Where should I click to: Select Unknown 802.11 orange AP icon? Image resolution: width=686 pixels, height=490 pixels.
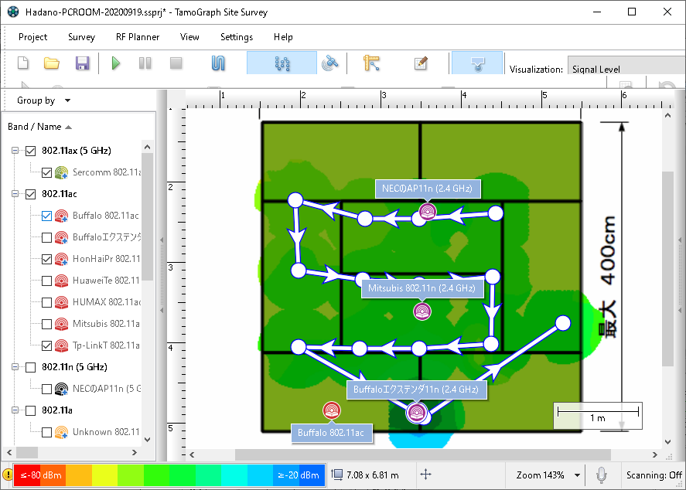61,432
